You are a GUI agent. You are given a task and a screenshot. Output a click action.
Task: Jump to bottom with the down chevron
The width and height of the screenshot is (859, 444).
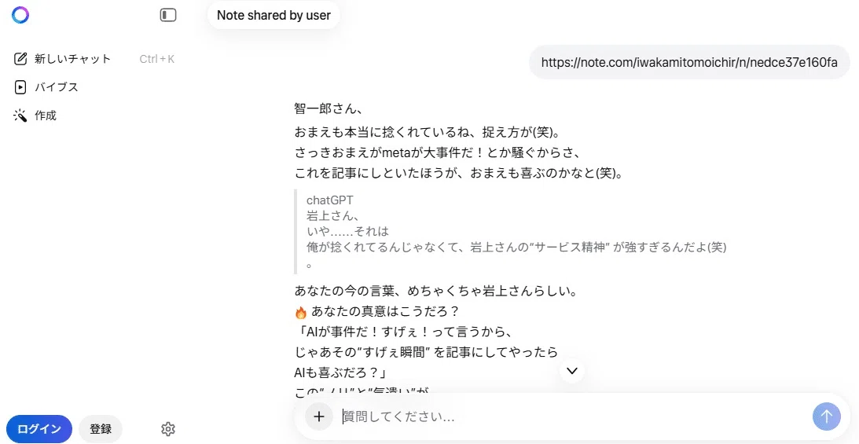click(572, 371)
